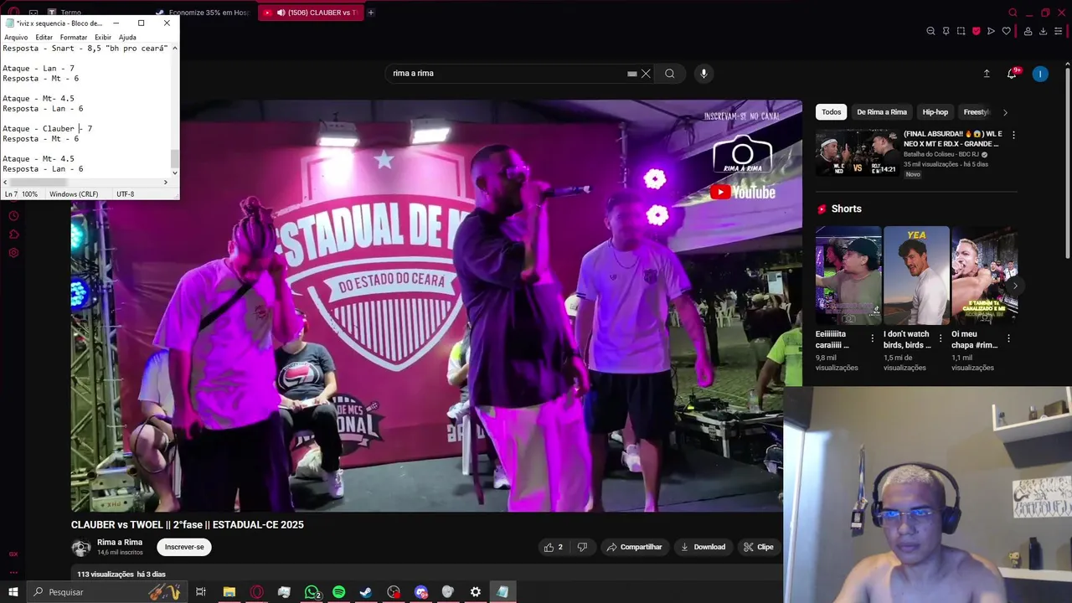Start voice search with microphone icon
The height and width of the screenshot is (603, 1072).
[703, 74]
